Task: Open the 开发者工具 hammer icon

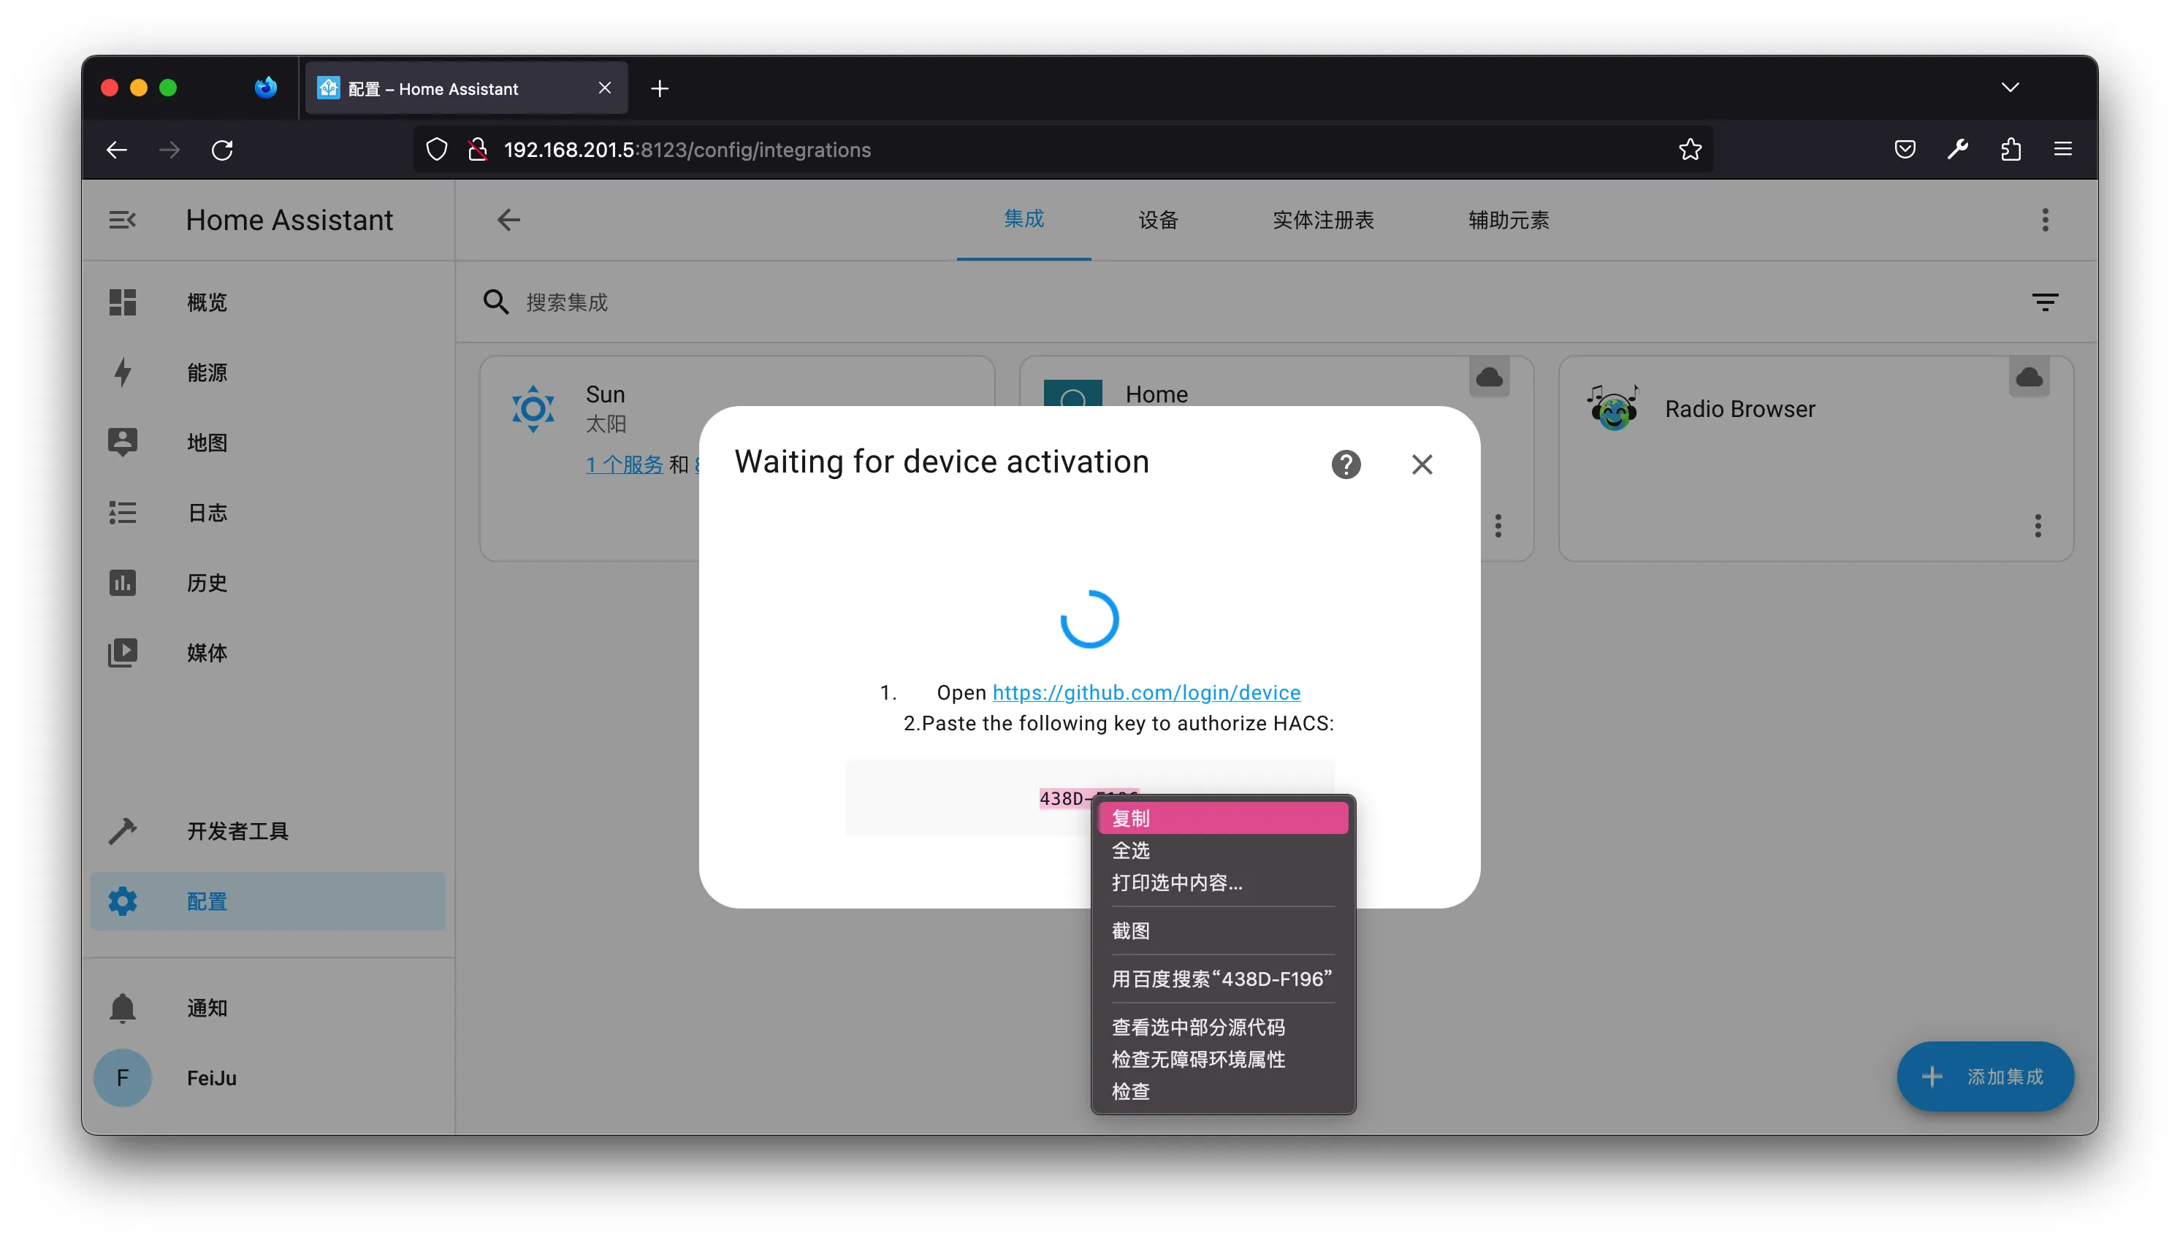Action: [122, 830]
